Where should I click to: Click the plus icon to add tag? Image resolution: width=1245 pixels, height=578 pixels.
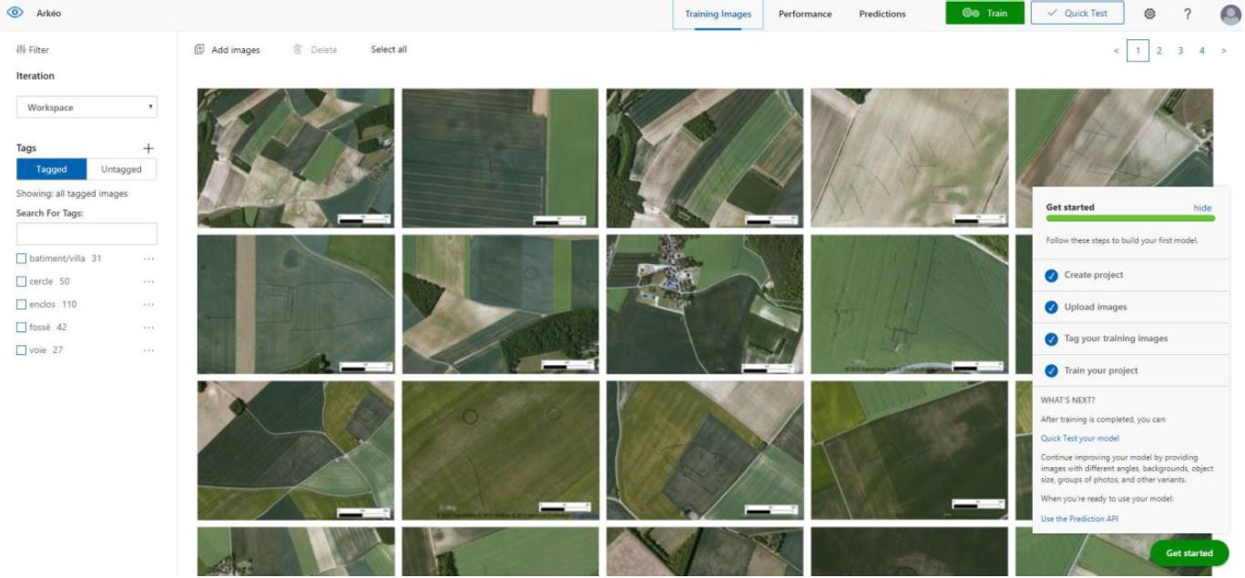point(148,148)
